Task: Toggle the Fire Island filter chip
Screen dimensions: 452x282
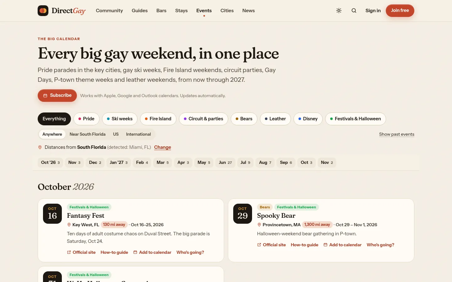Action: pyautogui.click(x=158, y=119)
